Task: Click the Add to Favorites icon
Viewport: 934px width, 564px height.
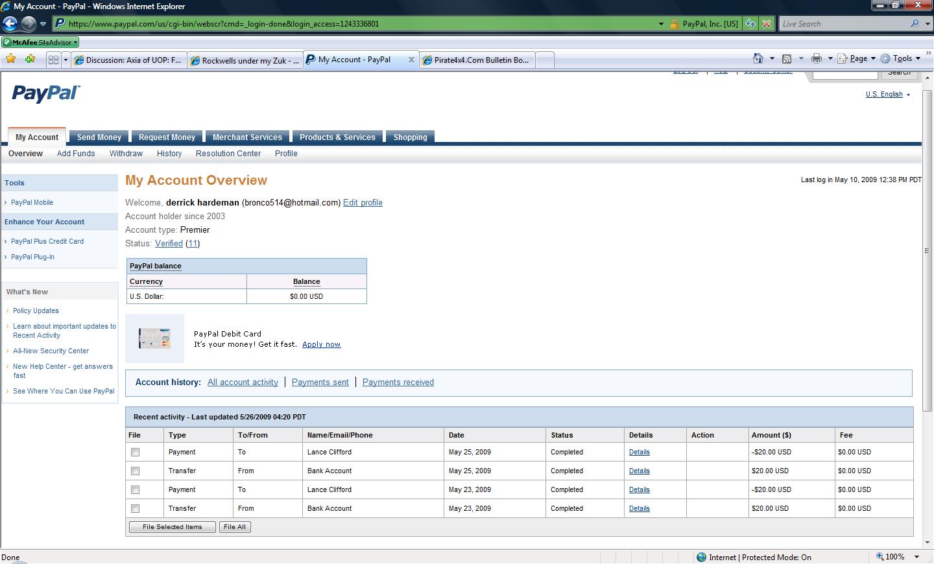Action: point(30,59)
